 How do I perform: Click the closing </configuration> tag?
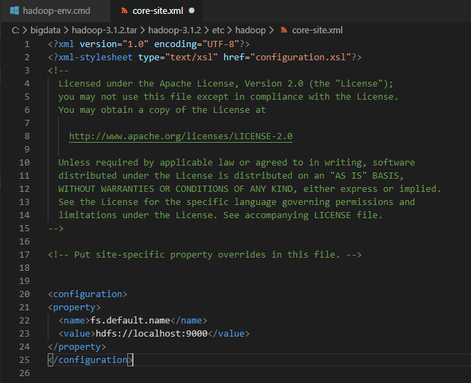pos(91,360)
